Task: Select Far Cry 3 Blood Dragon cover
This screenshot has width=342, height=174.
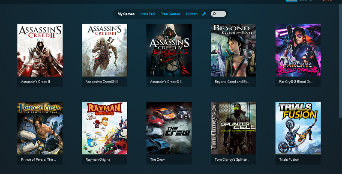Action: pyautogui.click(x=298, y=50)
